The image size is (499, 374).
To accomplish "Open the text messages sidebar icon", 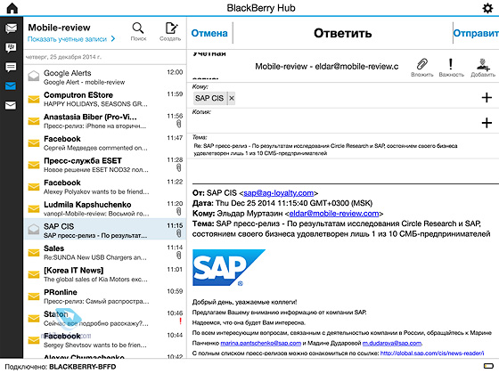I will (11, 67).
